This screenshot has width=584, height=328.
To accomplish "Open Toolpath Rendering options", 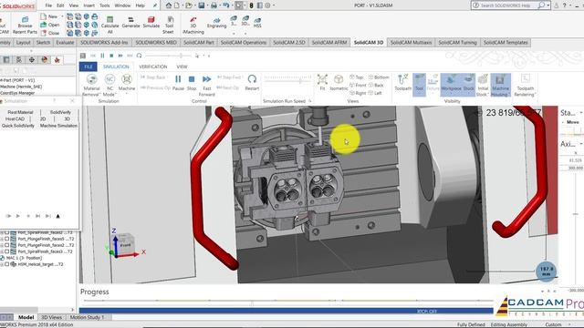I will [526, 85].
